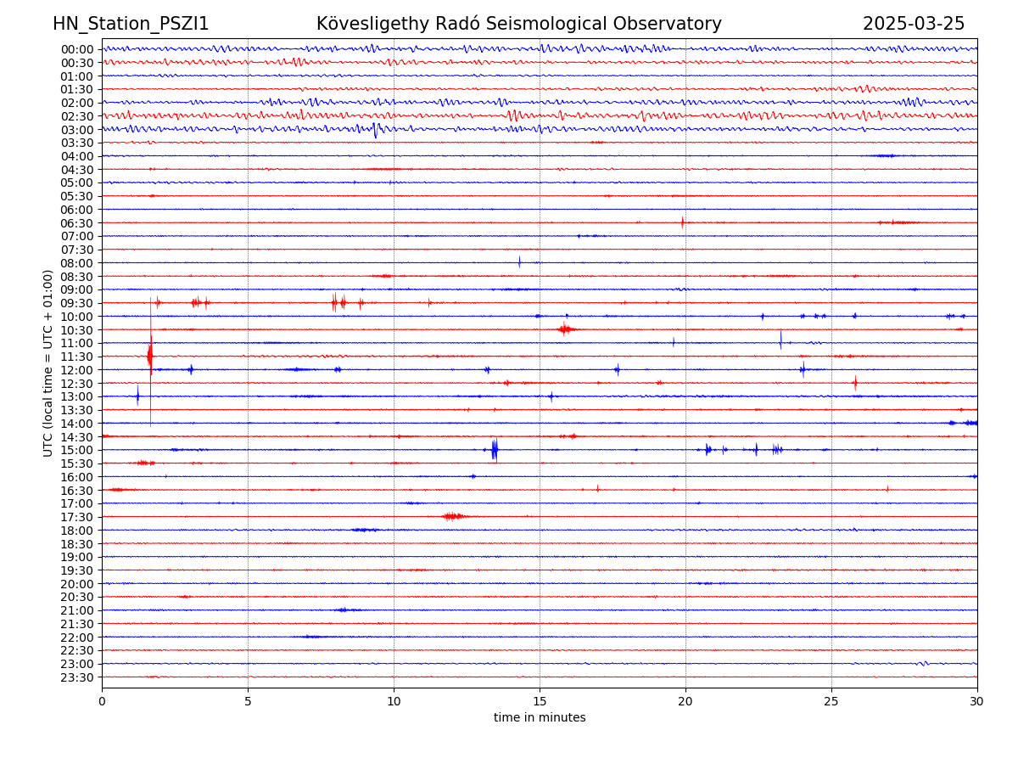
Task: Click the red spike on 06:30 trace
Action: click(682, 222)
